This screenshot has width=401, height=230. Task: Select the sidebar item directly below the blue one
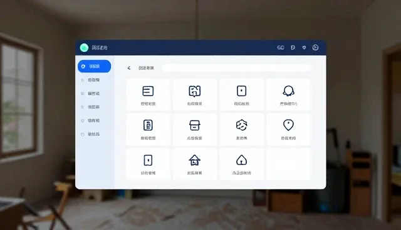click(90, 80)
